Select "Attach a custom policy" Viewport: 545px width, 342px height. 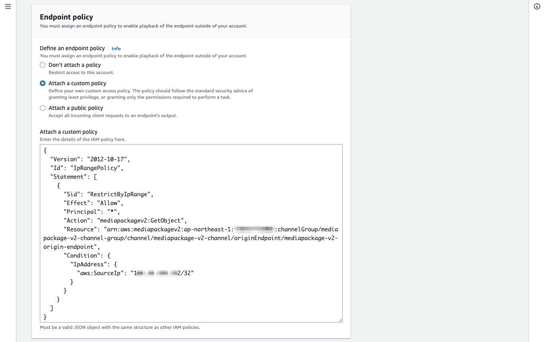[x=43, y=83]
